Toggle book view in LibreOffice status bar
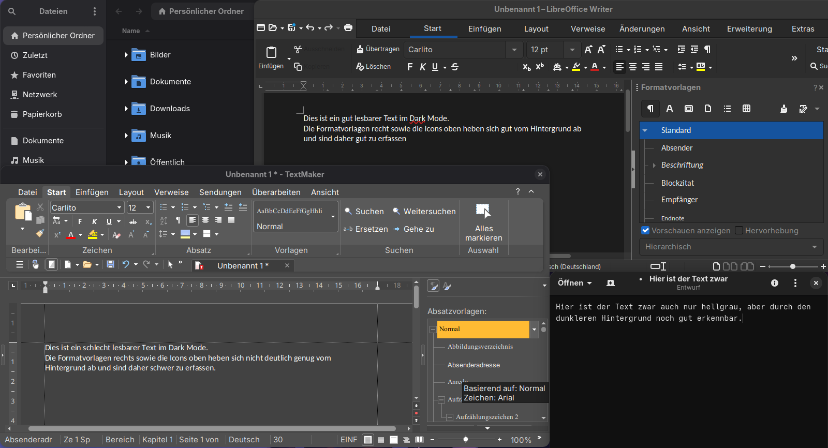This screenshot has height=448, width=828. pos(747,266)
